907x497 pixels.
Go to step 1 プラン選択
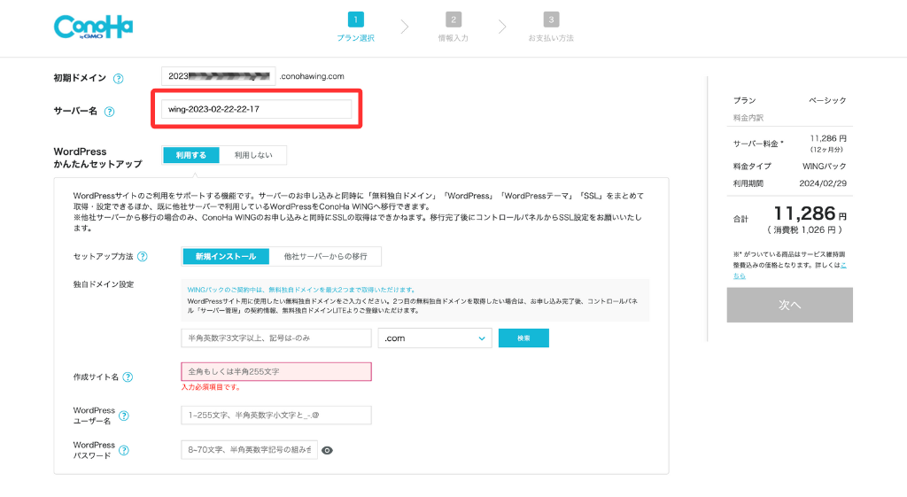click(356, 27)
